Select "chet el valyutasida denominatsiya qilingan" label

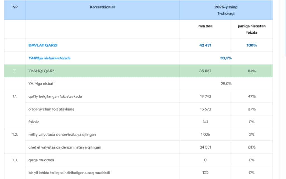65,147
